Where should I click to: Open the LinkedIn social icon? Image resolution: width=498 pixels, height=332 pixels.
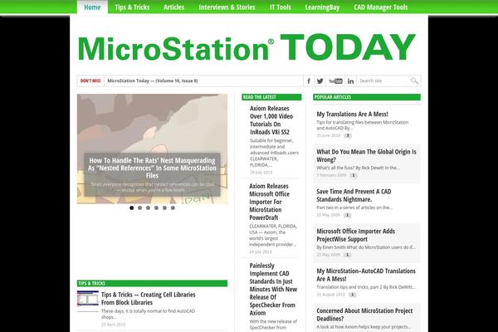tap(350, 81)
